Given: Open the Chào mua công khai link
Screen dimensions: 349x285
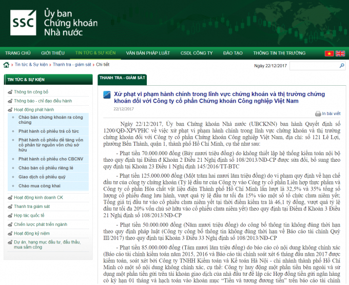Looking at the screenshot, I should (x=40, y=185).
